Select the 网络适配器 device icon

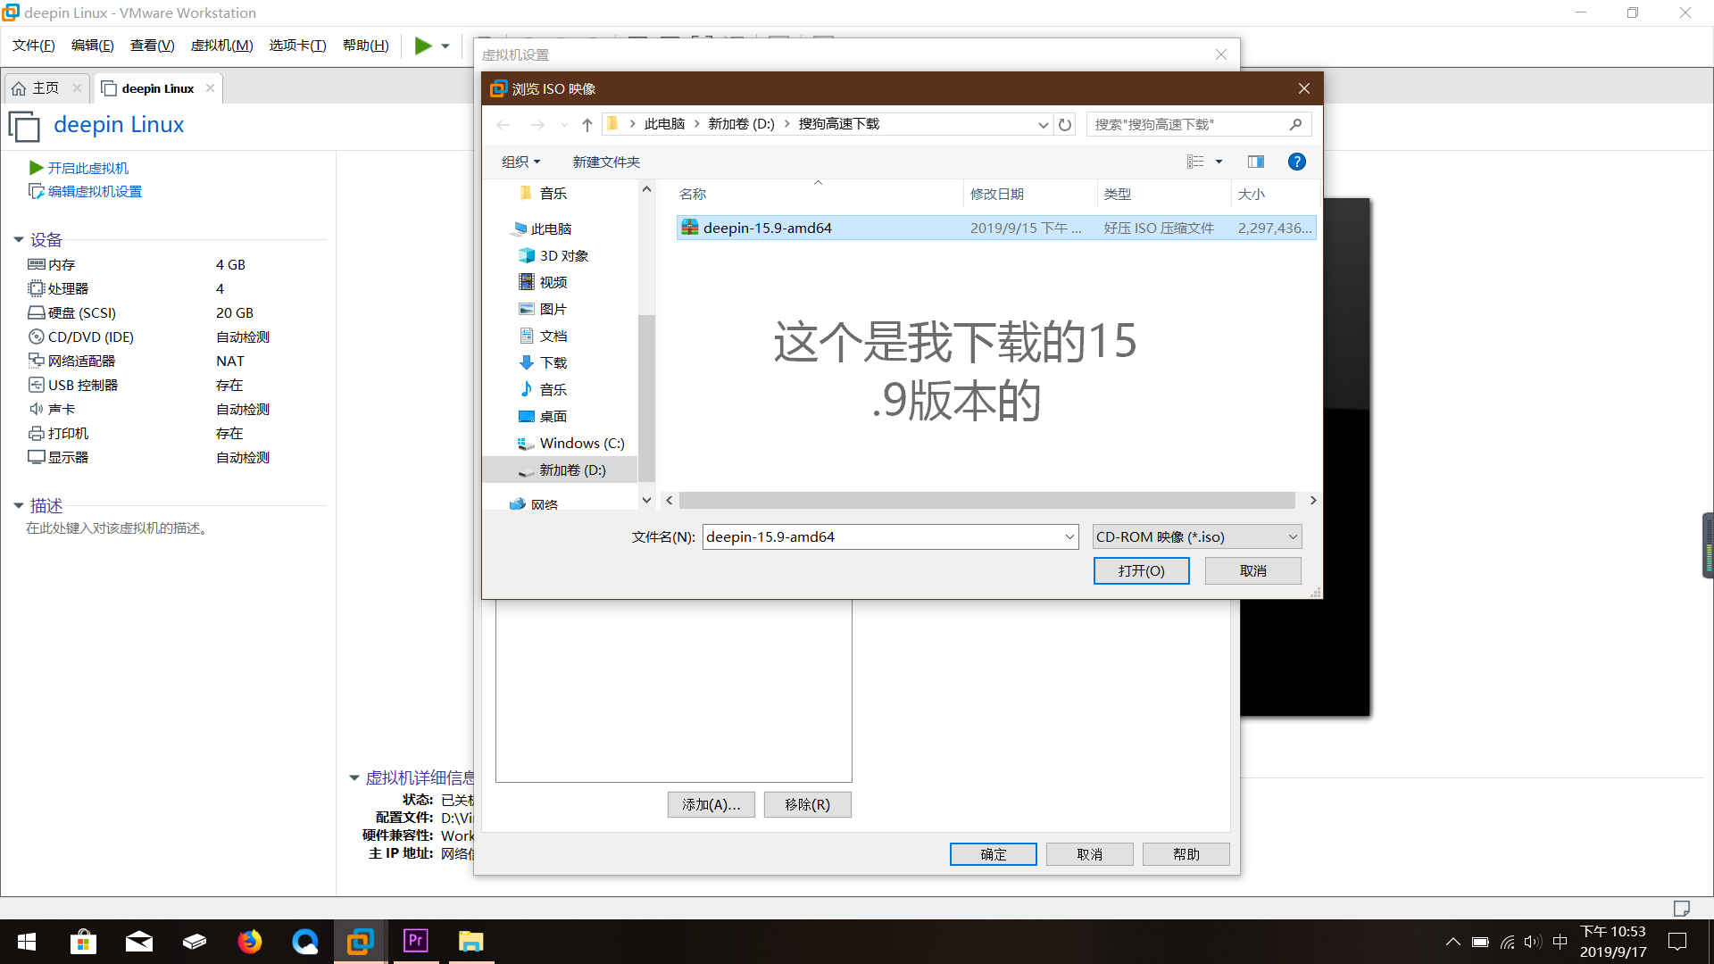pos(37,361)
